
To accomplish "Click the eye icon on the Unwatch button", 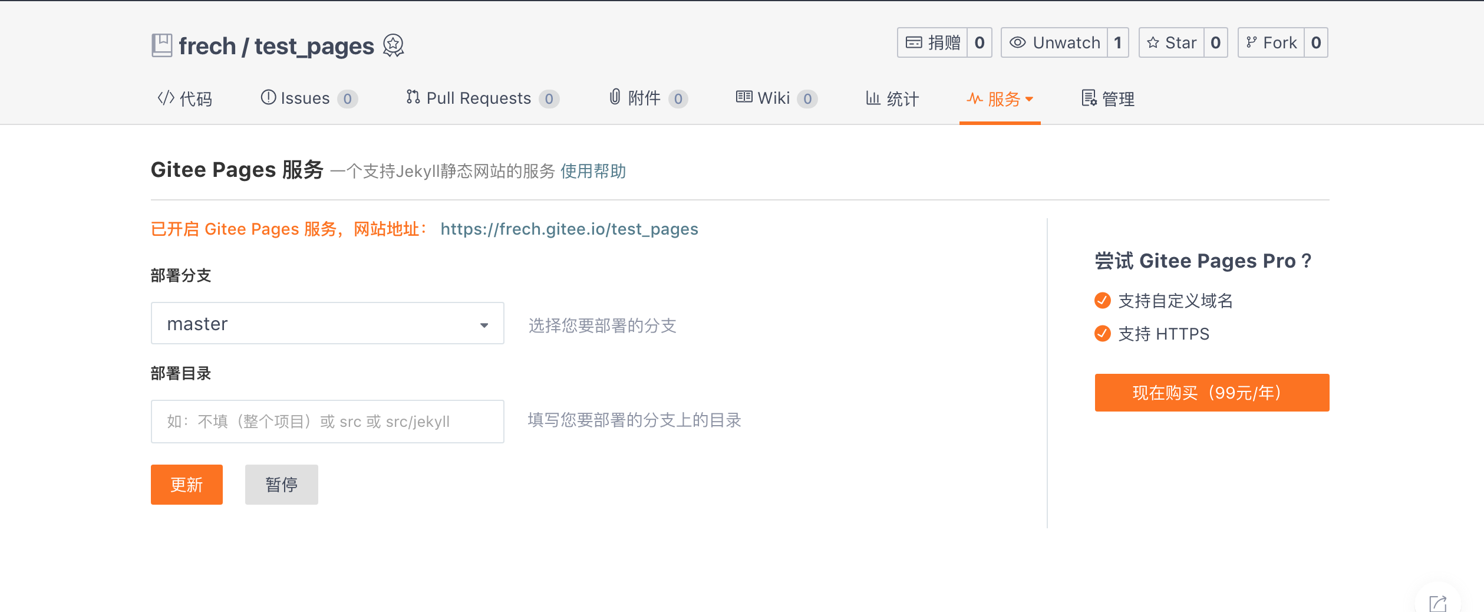I will click(x=1017, y=42).
